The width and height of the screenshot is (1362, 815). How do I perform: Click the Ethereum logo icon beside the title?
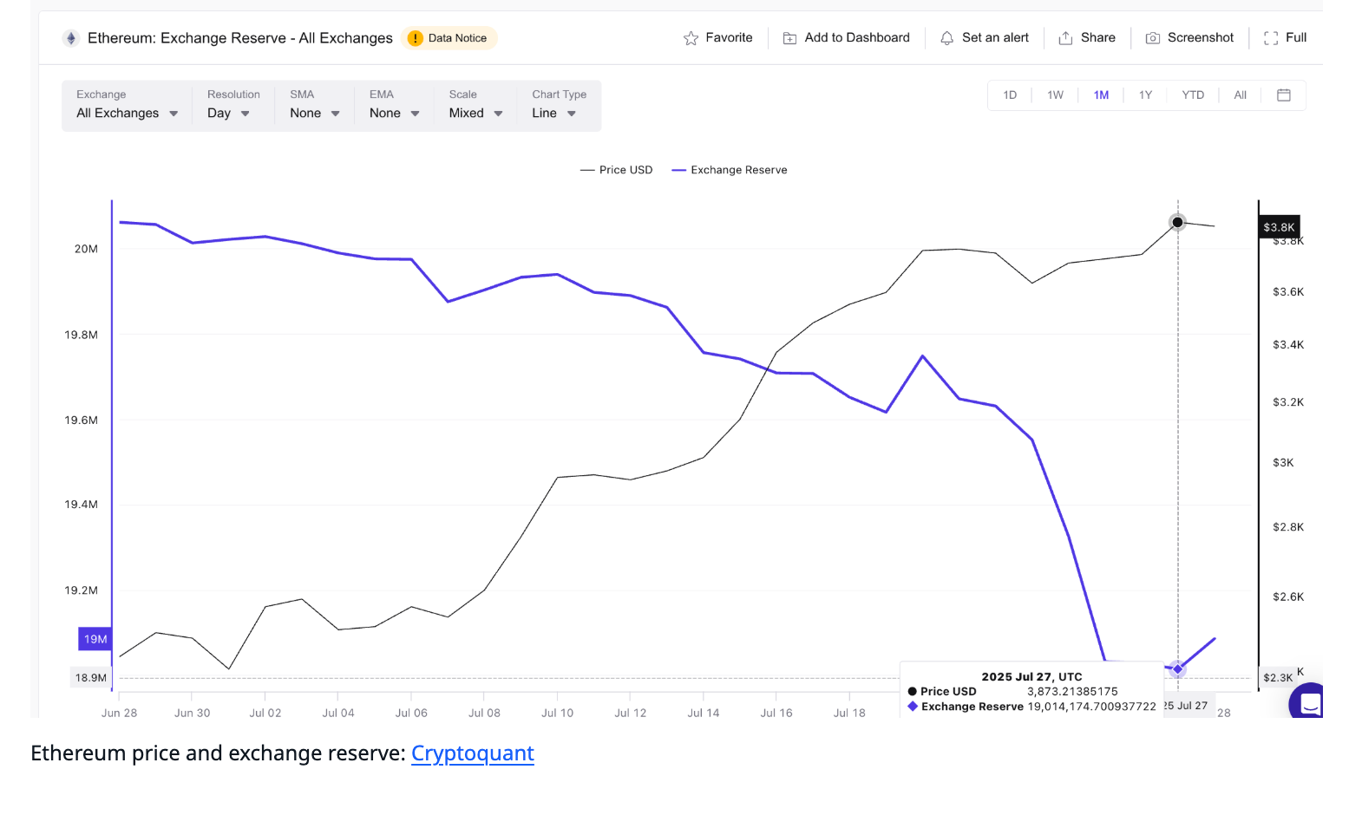[x=70, y=38]
